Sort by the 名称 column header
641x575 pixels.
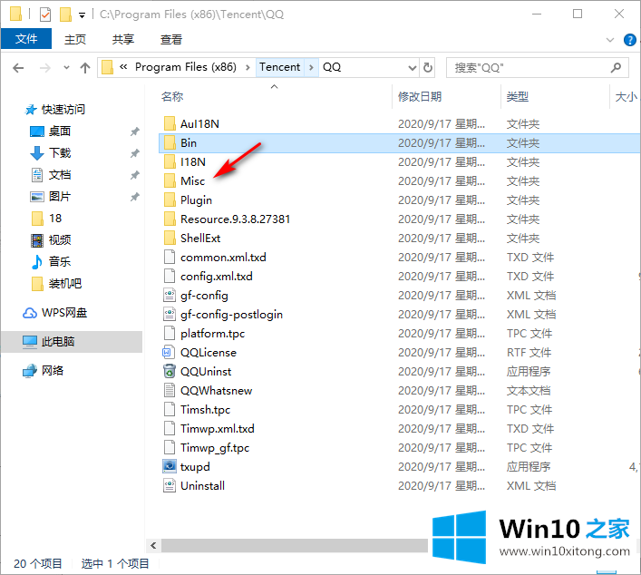pos(172,97)
